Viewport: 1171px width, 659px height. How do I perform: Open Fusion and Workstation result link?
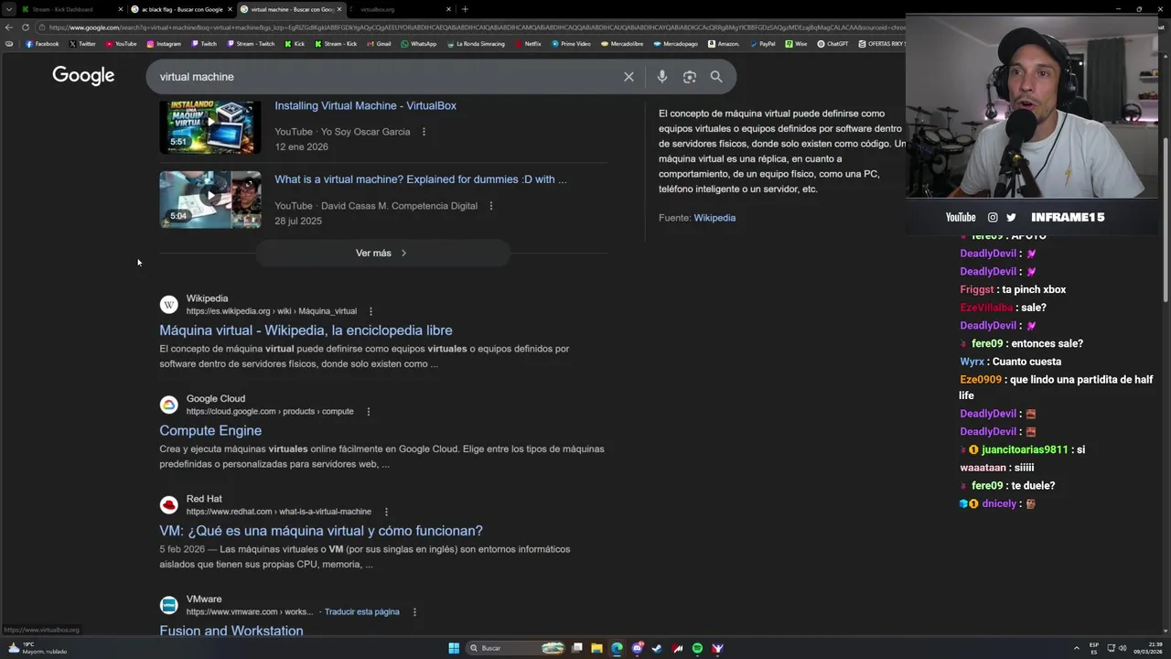click(231, 632)
